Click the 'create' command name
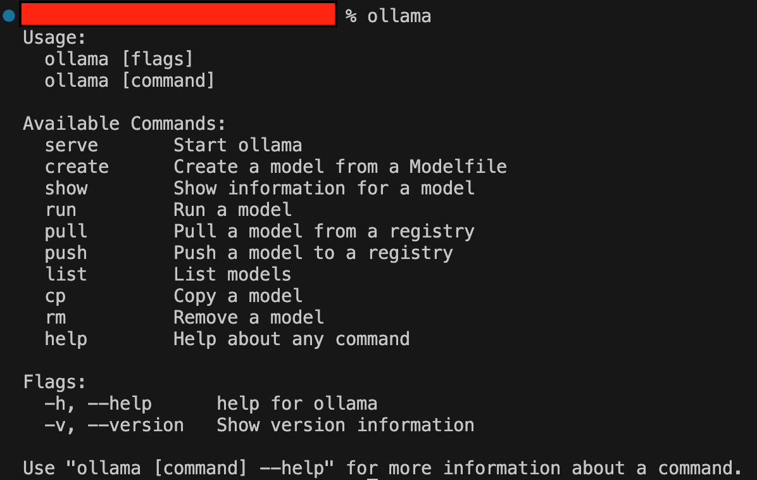Image resolution: width=757 pixels, height=480 pixels. (x=77, y=167)
